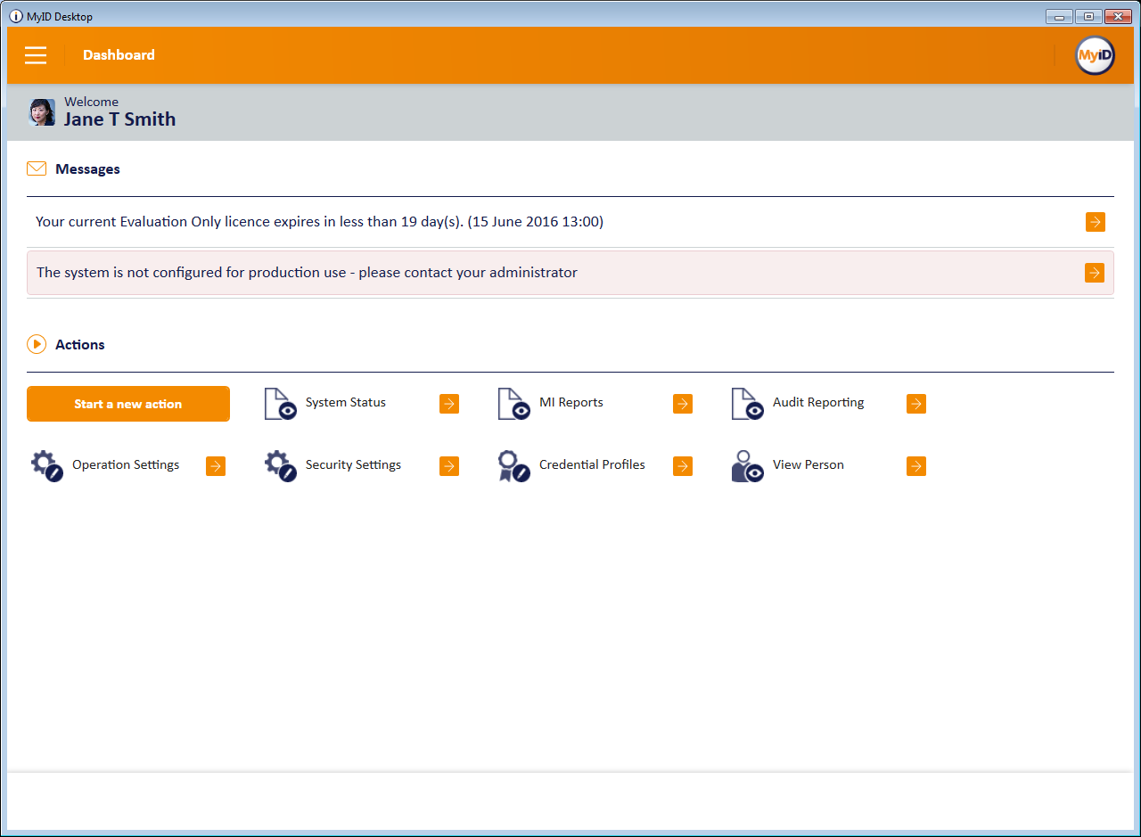The image size is (1141, 837).
Task: Click the View Person icon
Action: point(747,466)
